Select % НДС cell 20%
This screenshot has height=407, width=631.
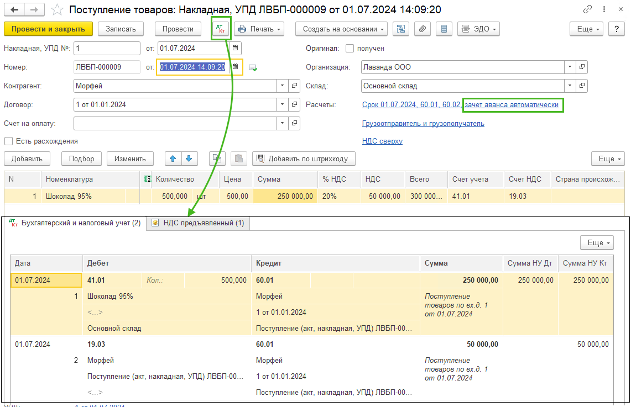tap(339, 196)
